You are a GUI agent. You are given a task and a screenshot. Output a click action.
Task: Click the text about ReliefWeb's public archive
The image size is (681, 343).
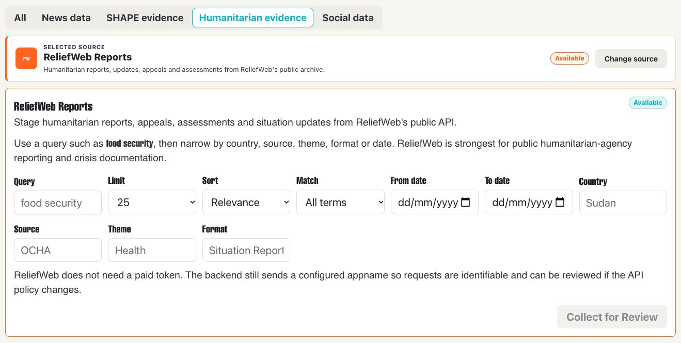click(x=184, y=70)
